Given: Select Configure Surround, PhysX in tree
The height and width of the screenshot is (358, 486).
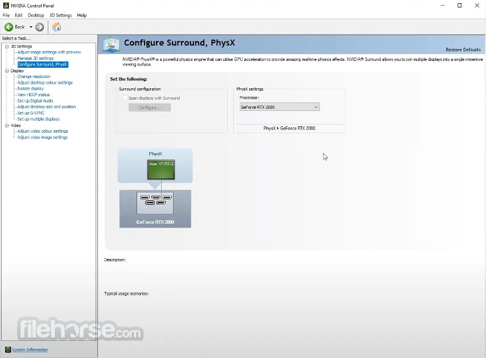Looking at the screenshot, I should click(43, 64).
